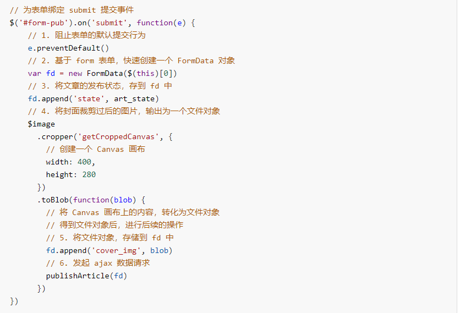The image size is (460, 313).
Task: Click the FormData constructor text
Action: pyautogui.click(x=105, y=73)
